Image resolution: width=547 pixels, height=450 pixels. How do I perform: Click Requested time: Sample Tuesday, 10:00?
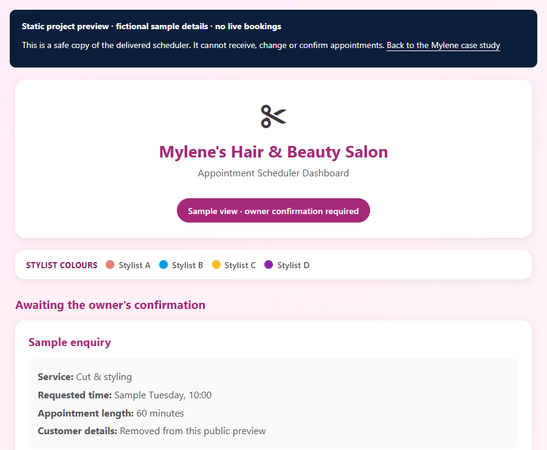pyautogui.click(x=125, y=395)
